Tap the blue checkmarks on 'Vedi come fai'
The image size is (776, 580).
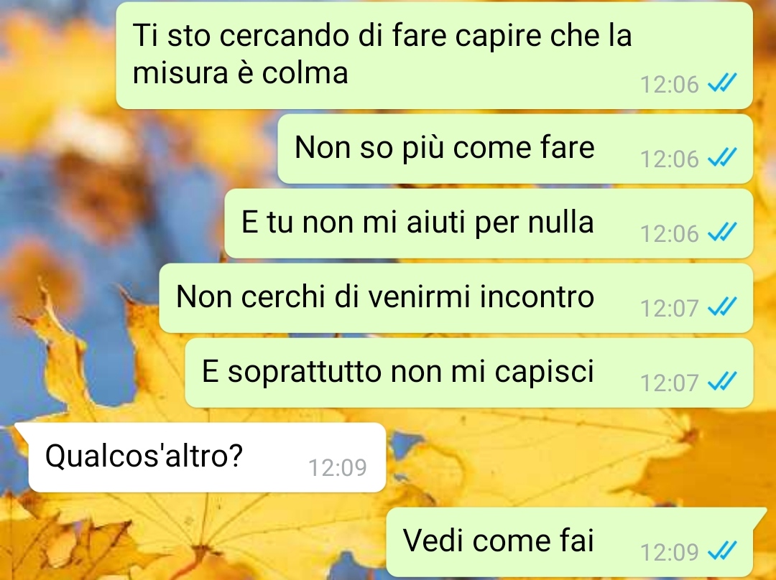coord(722,550)
